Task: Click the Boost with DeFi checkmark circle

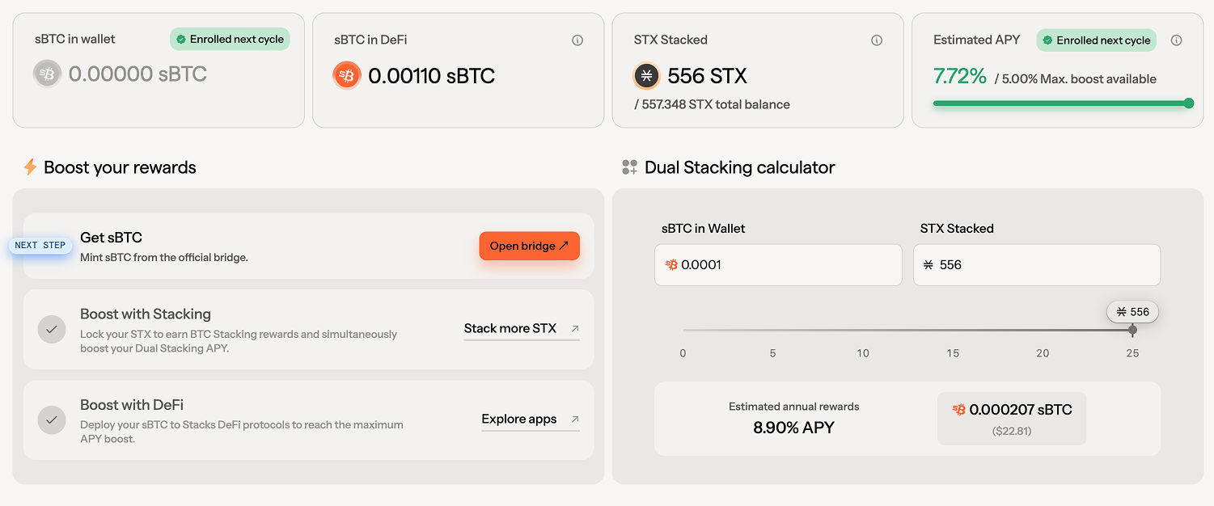Action: 52,420
